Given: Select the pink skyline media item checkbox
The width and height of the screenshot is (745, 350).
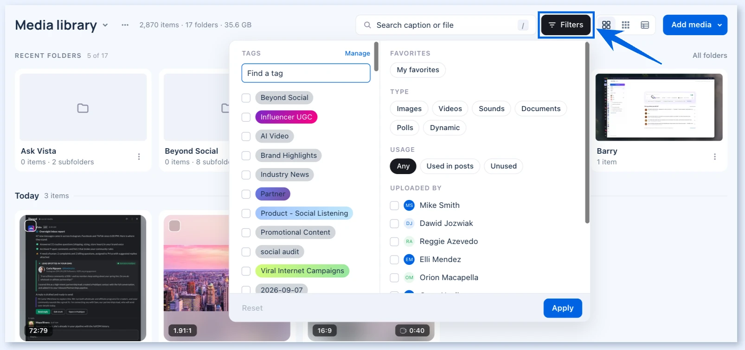Looking at the screenshot, I should (x=174, y=226).
